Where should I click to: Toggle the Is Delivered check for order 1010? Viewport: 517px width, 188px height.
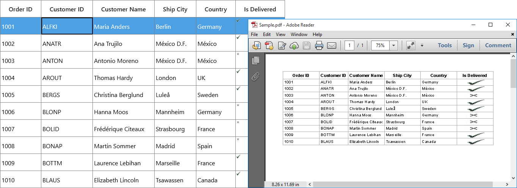point(238,174)
